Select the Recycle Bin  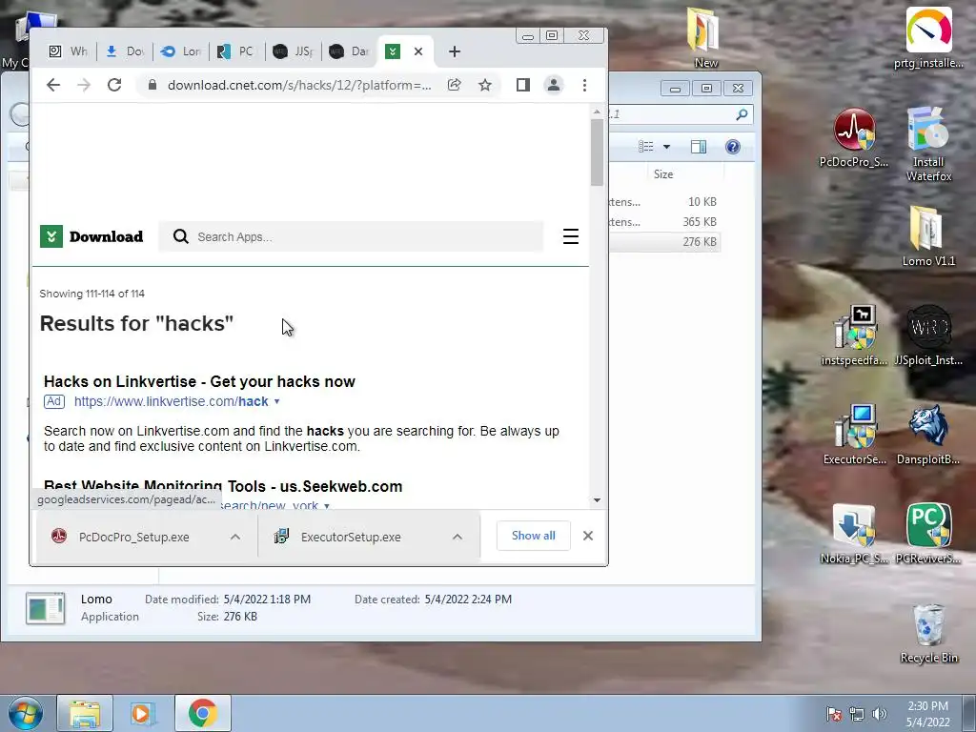(x=928, y=633)
